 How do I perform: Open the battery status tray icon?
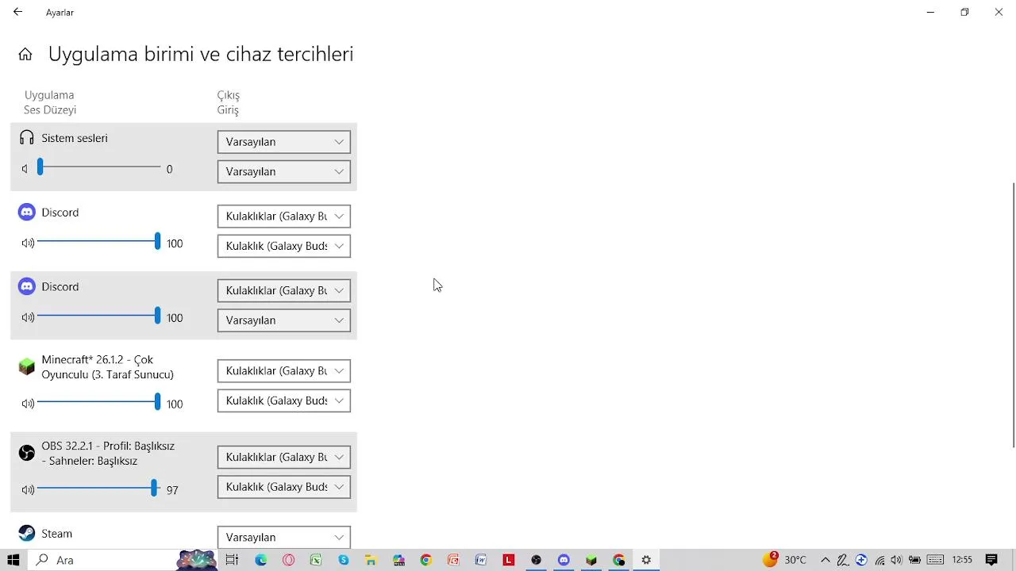[x=914, y=560]
